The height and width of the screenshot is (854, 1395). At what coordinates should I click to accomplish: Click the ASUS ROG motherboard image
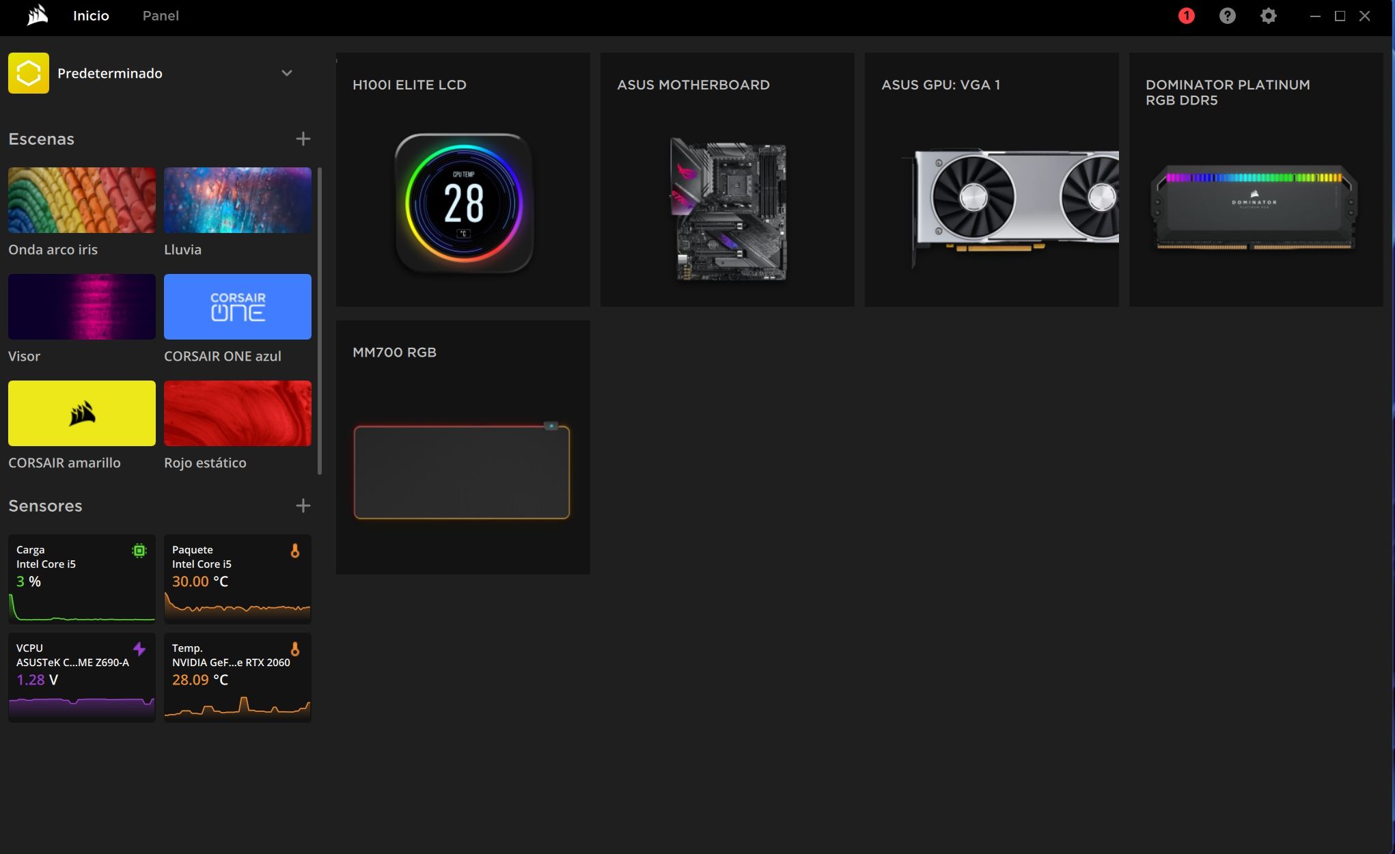[x=728, y=209]
